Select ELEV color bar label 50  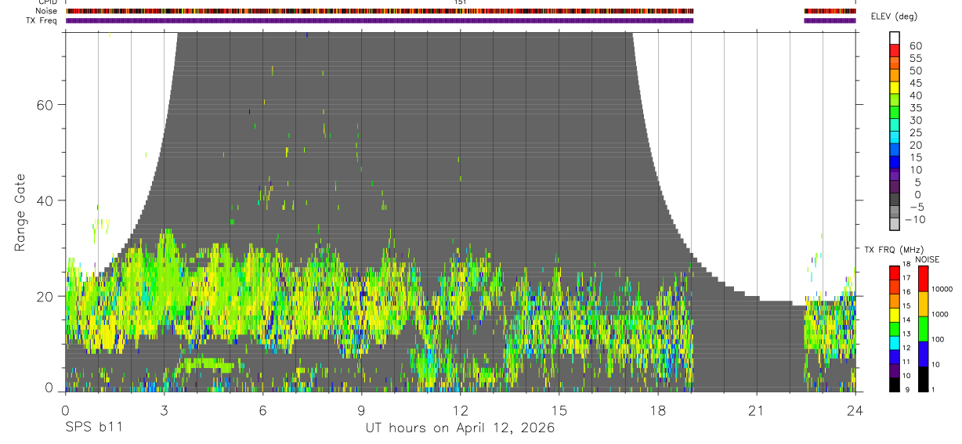point(915,71)
